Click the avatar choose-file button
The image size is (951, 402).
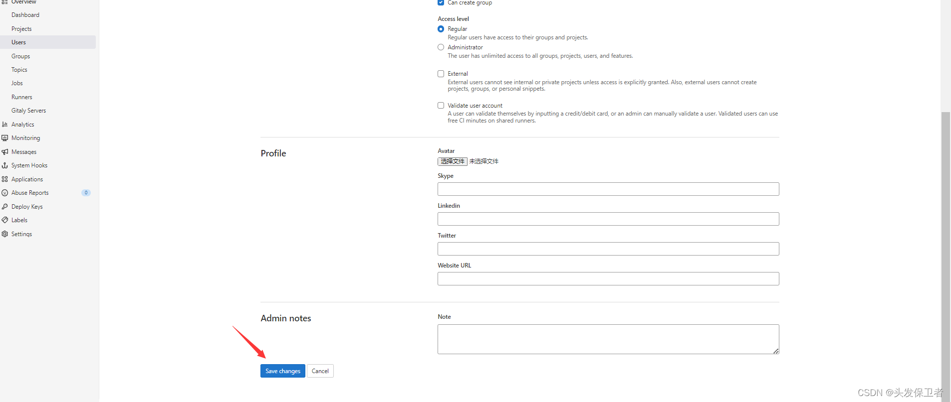pyautogui.click(x=453, y=161)
